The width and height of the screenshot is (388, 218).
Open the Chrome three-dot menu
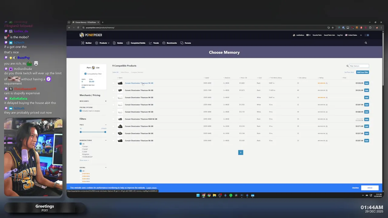pyautogui.click(x=381, y=28)
